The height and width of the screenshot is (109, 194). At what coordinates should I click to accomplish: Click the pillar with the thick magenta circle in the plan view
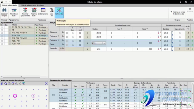click(15, 96)
